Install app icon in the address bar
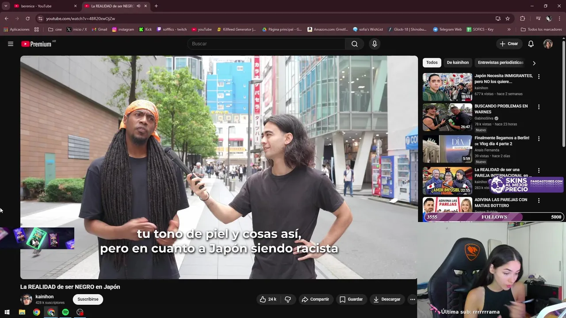Image resolution: width=566 pixels, height=318 pixels. pos(498,19)
